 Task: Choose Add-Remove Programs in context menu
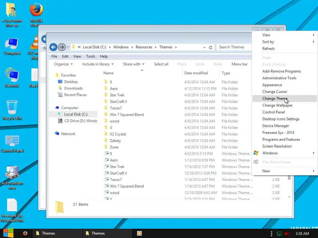pyautogui.click(x=284, y=71)
